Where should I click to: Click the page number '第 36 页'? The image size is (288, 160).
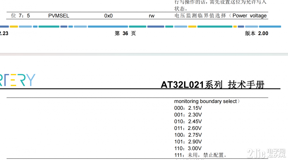125,33
